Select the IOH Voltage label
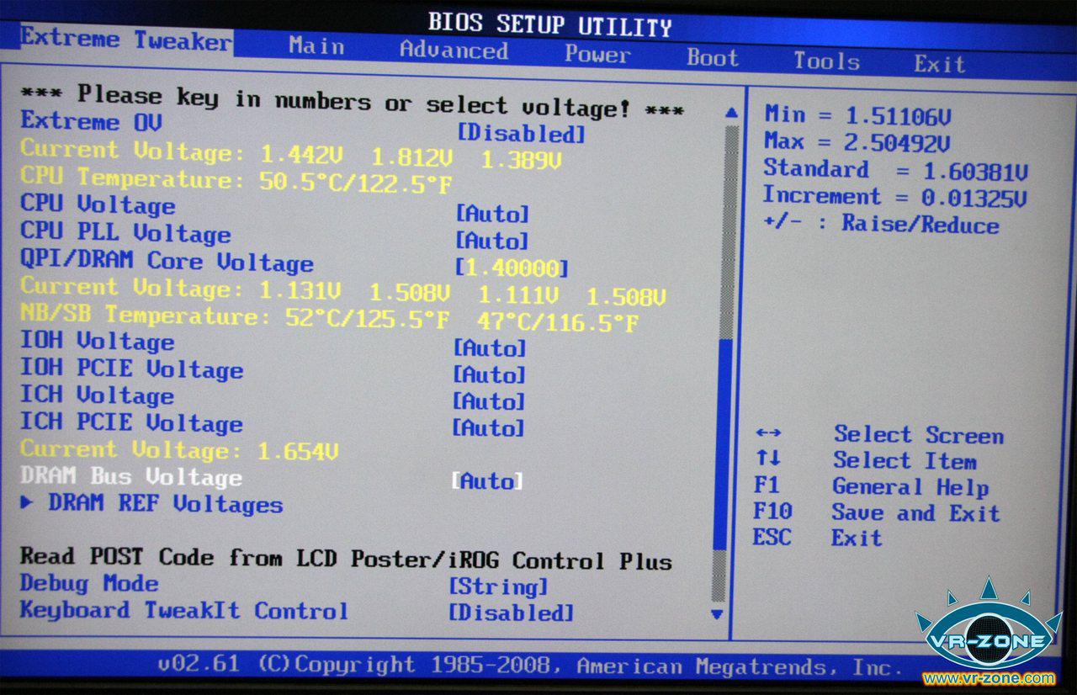Image resolution: width=1077 pixels, height=695 pixels. point(98,342)
